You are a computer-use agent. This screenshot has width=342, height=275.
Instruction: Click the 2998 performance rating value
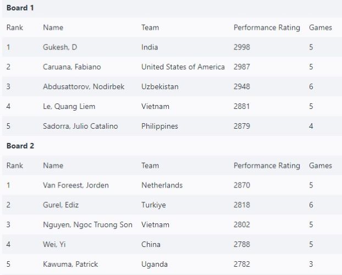tap(241, 47)
